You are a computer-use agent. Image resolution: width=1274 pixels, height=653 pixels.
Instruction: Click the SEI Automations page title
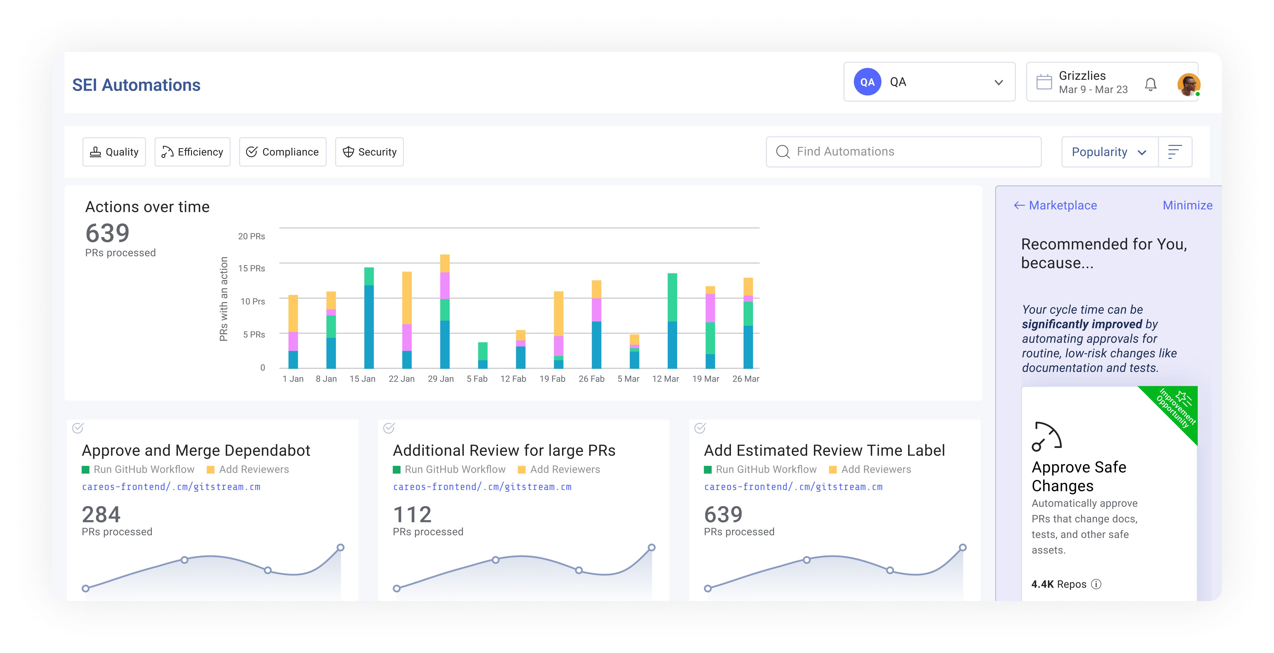click(137, 85)
